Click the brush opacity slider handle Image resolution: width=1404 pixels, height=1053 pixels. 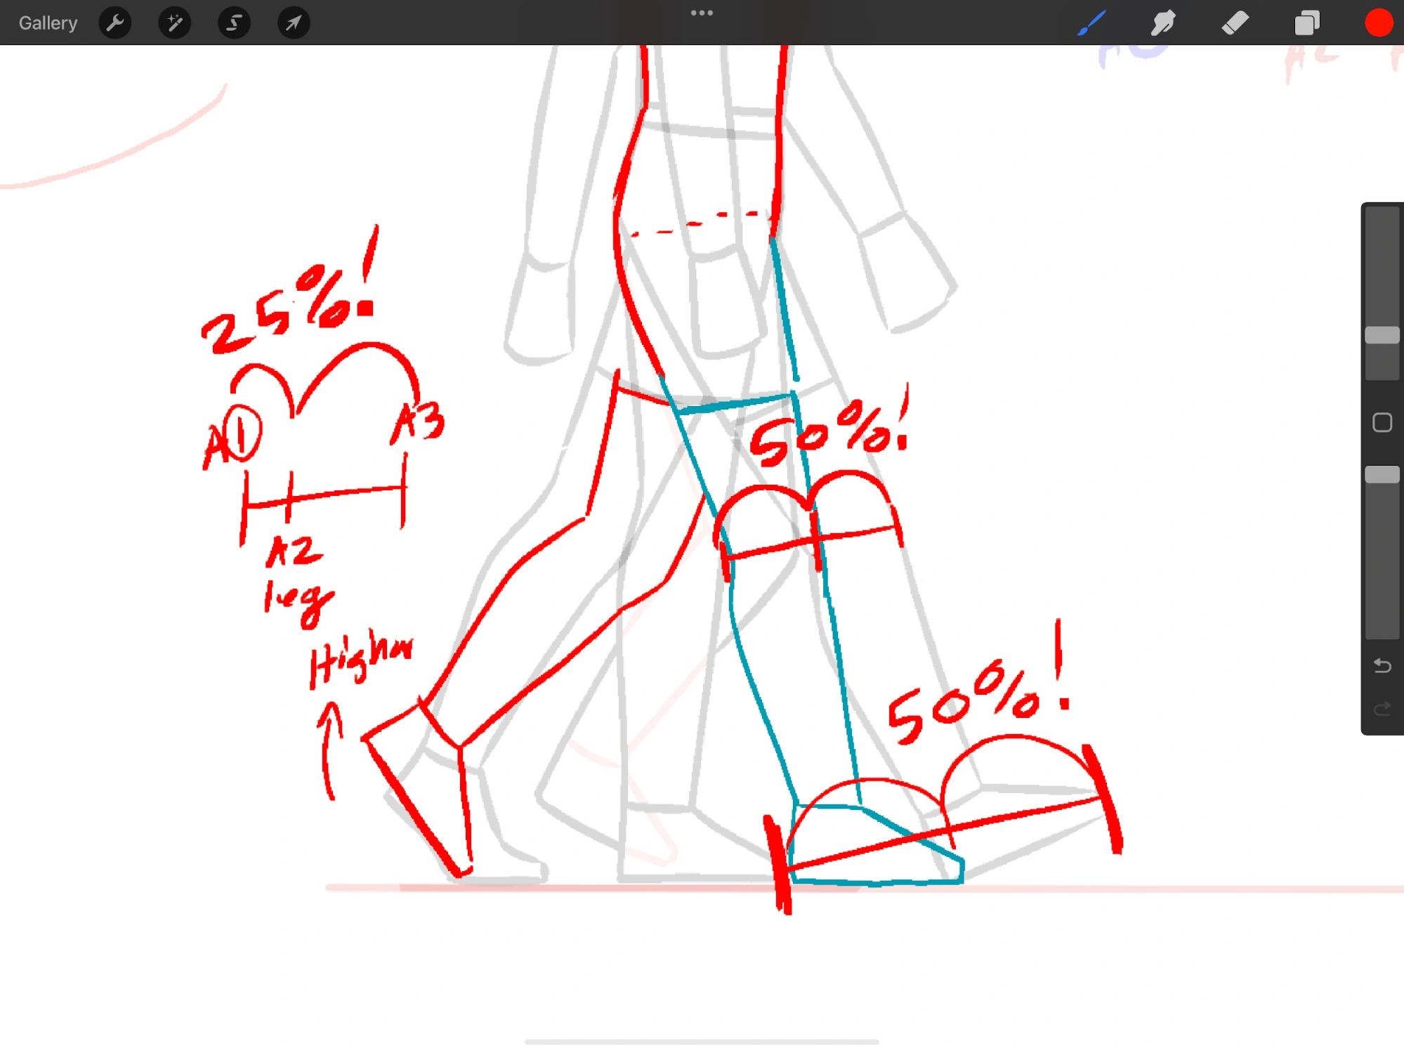pos(1382,475)
